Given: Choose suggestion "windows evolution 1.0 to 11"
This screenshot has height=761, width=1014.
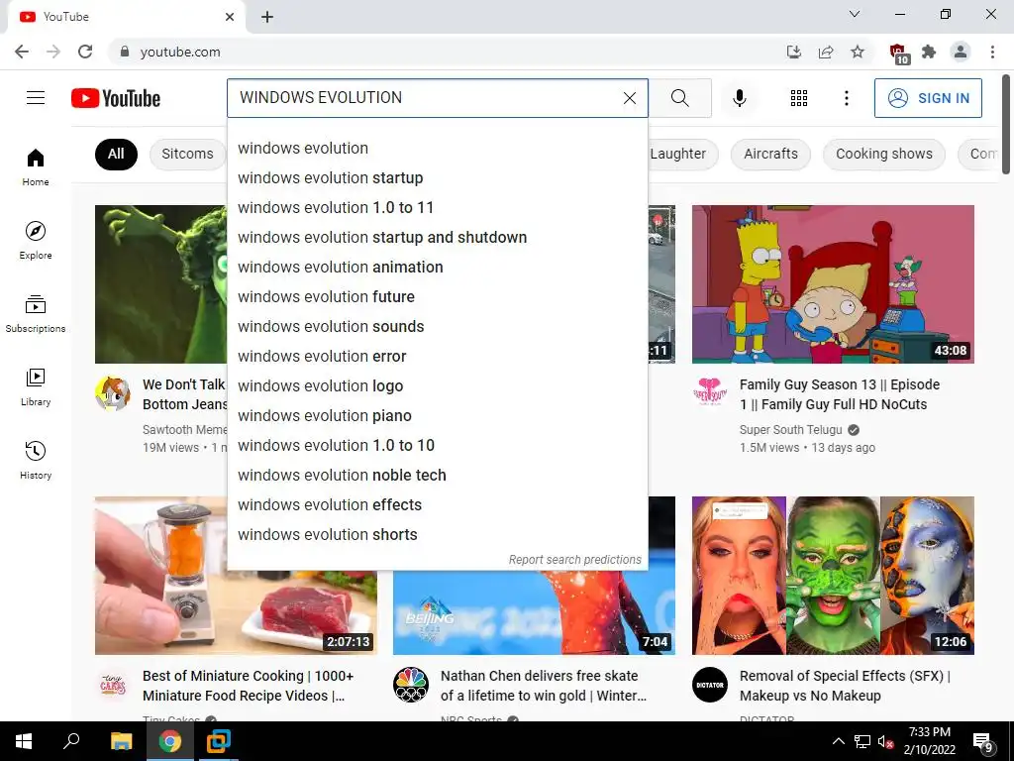Looking at the screenshot, I should click(x=438, y=208).
